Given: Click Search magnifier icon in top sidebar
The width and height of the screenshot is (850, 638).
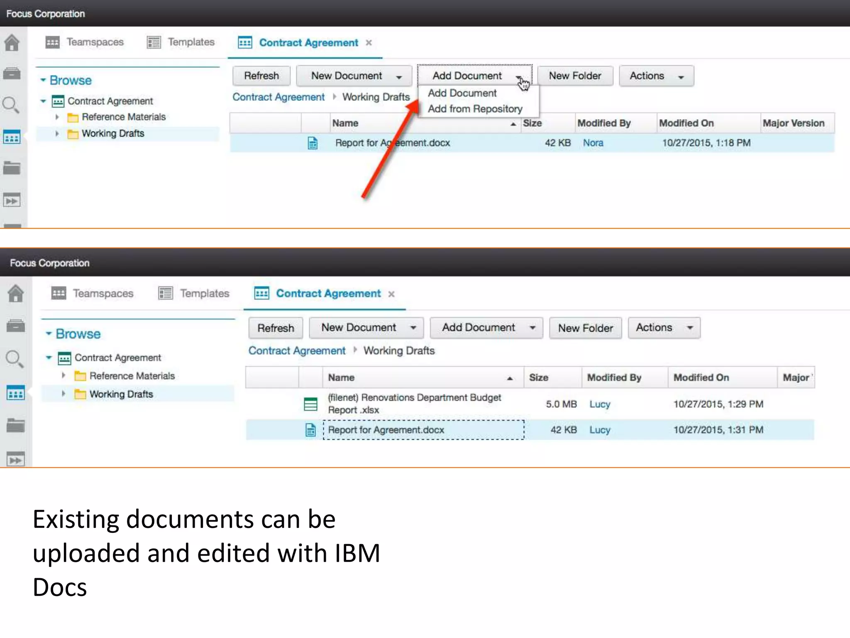Looking at the screenshot, I should point(11,105).
